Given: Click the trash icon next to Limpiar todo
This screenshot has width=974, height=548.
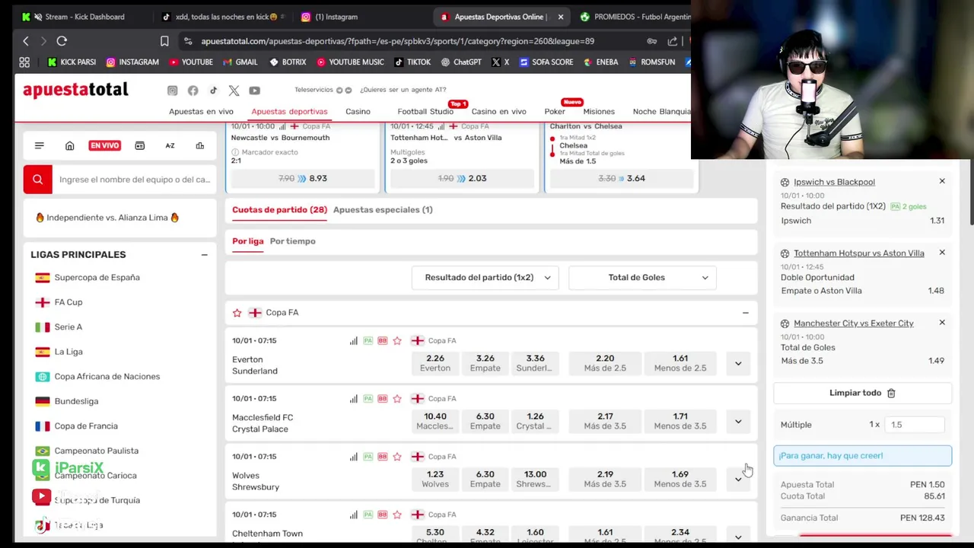Looking at the screenshot, I should coord(891,393).
